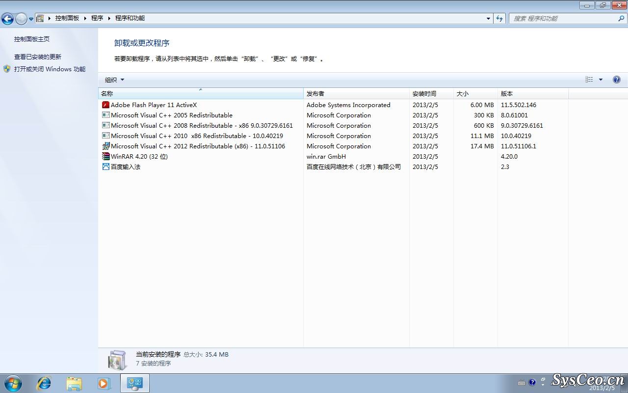628x393 pixels.
Task: Click the 百度在线网络技术（北京）有限公司 publisher cell
Action: coord(354,167)
